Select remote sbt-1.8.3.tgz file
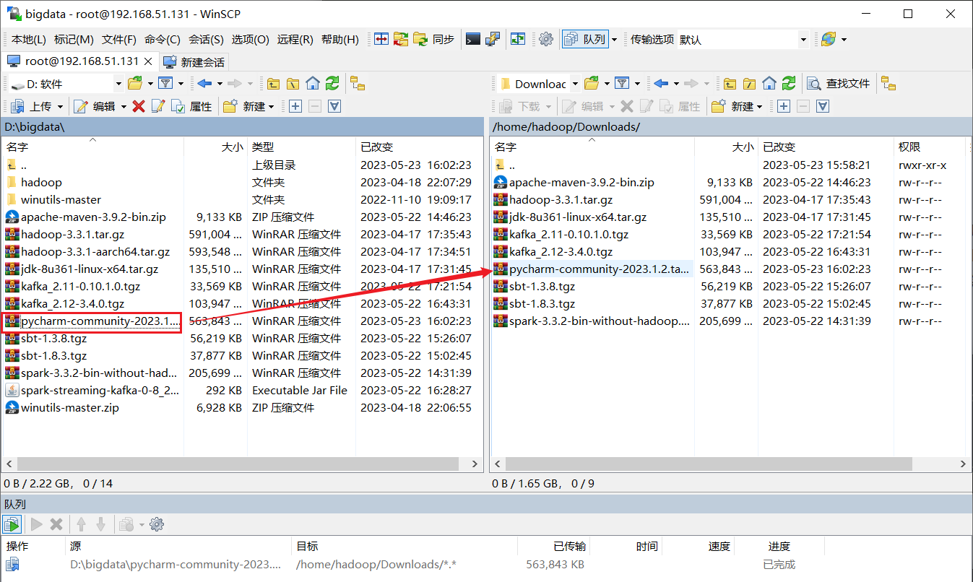Image resolution: width=973 pixels, height=582 pixels. (x=542, y=303)
